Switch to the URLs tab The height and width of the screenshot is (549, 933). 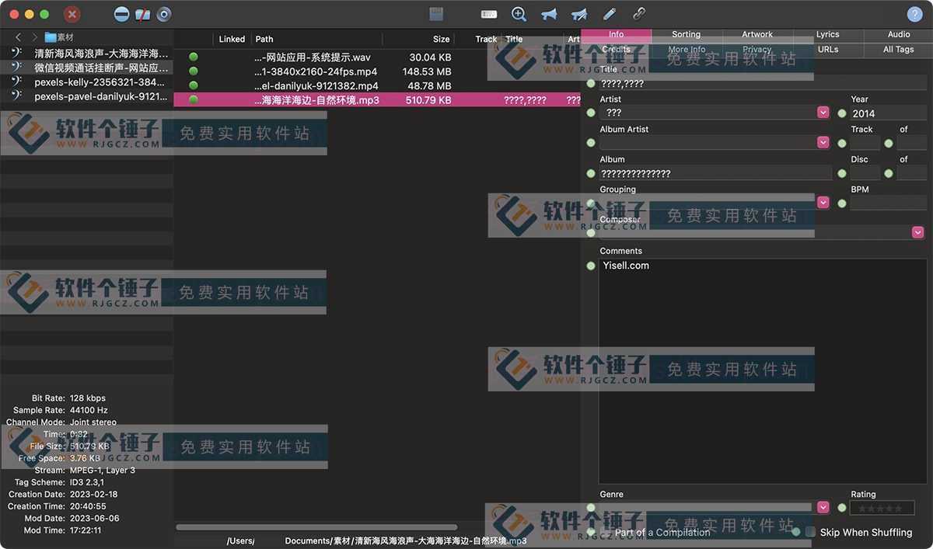828,49
